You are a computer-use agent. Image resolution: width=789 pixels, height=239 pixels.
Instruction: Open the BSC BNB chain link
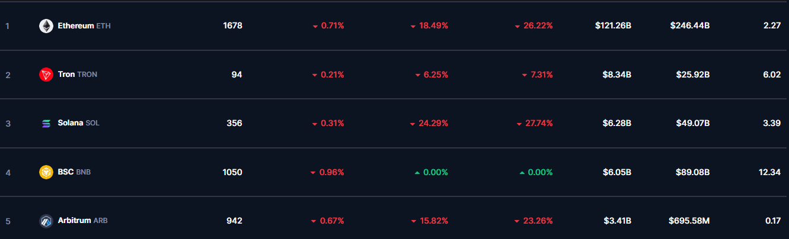point(74,172)
